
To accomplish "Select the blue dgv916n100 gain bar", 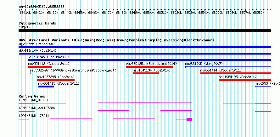I will click(x=145, y=54).
